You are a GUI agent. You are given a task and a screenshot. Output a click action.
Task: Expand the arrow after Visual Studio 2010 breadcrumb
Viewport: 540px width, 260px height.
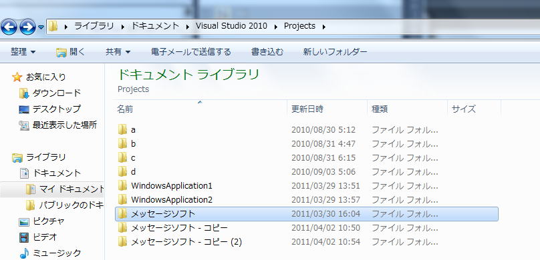pos(276,27)
